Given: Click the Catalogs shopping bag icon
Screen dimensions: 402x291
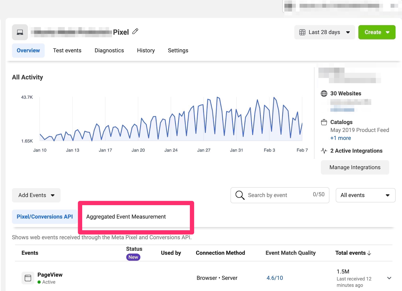Looking at the screenshot, I should 324,122.
